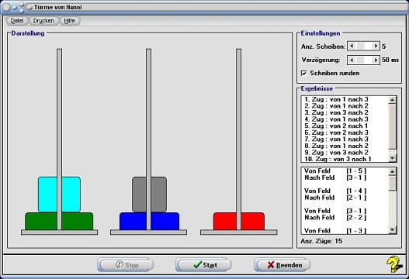The width and height of the screenshot is (409, 279).
Task: Click the move list scroll-down arrow
Action: pyautogui.click(x=392, y=158)
